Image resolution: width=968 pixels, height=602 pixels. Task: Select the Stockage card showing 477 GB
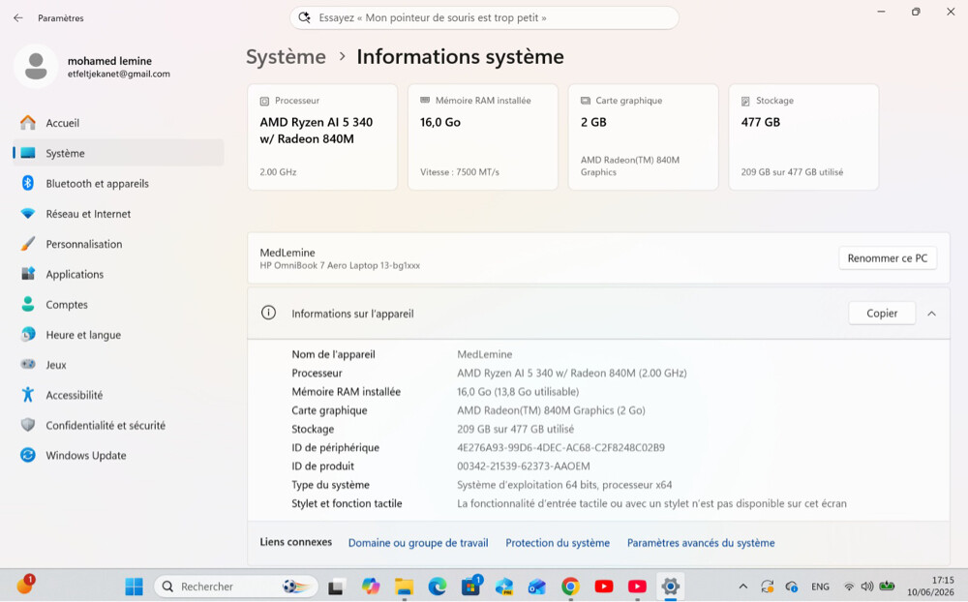[803, 137]
